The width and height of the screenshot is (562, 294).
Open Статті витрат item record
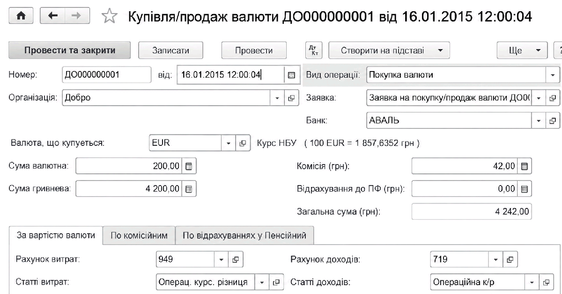[277, 282]
